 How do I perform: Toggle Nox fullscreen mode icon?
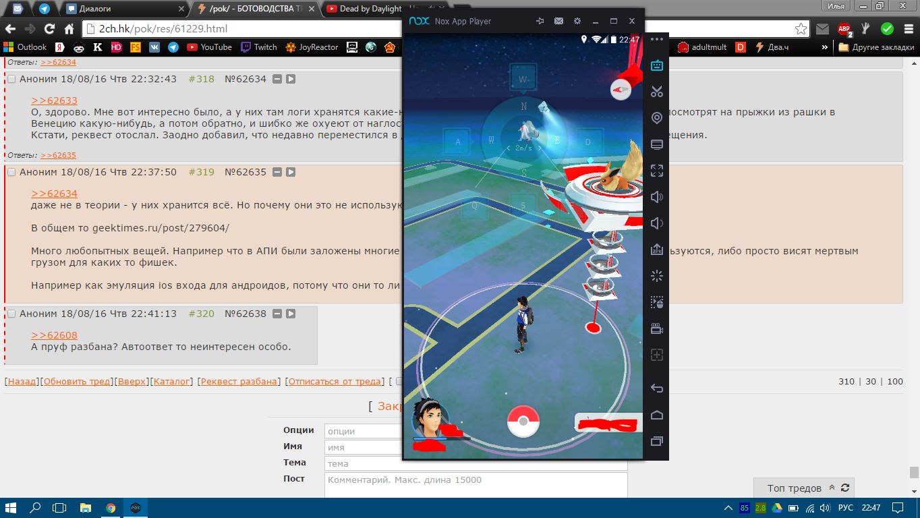[x=657, y=171]
